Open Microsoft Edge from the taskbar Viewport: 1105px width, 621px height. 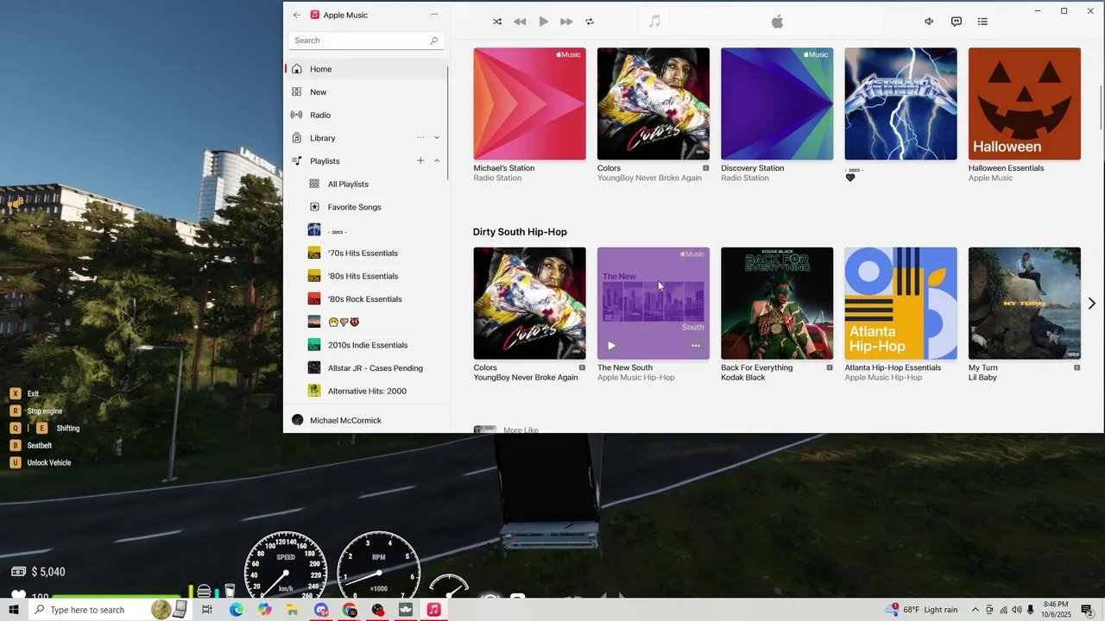coord(236,610)
